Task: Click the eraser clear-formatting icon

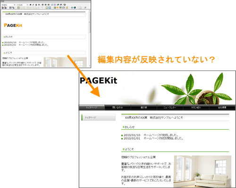Action: tap(85, 8)
